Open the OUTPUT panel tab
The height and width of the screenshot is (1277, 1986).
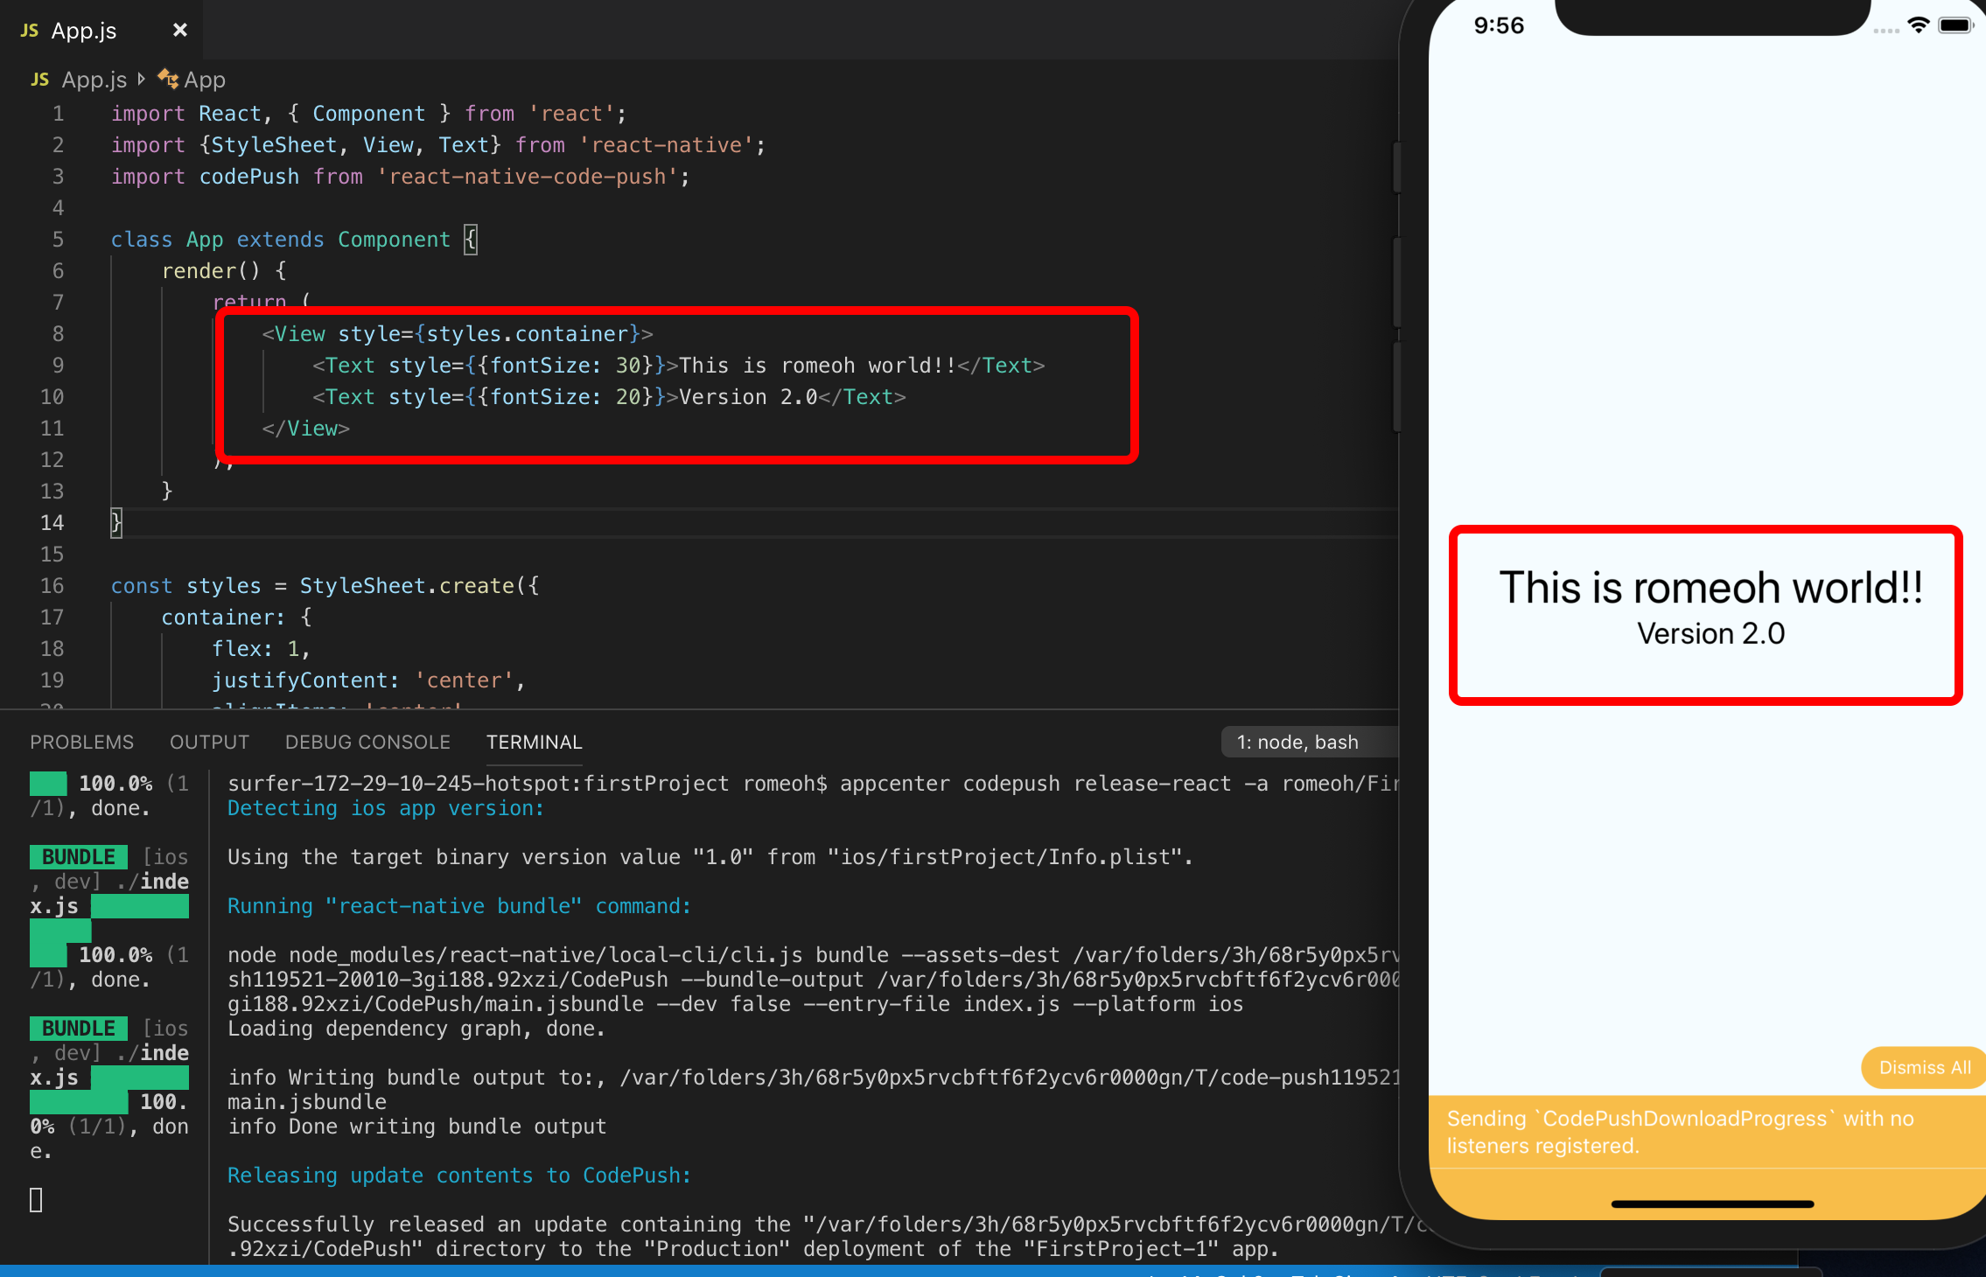click(209, 742)
